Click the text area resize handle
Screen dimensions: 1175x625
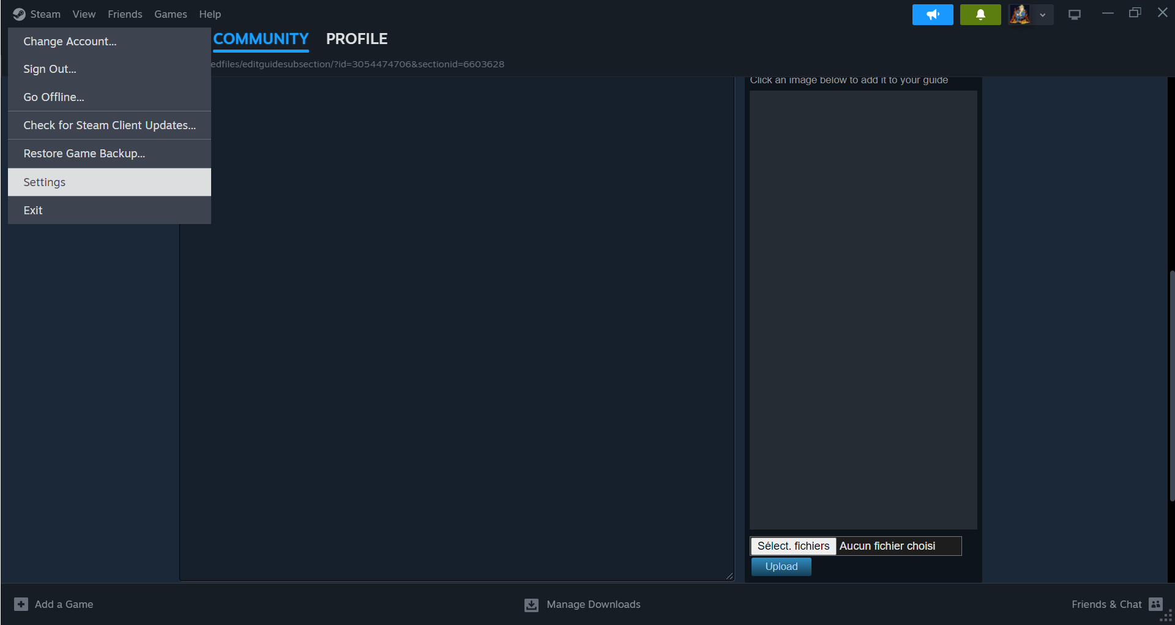pos(729,575)
